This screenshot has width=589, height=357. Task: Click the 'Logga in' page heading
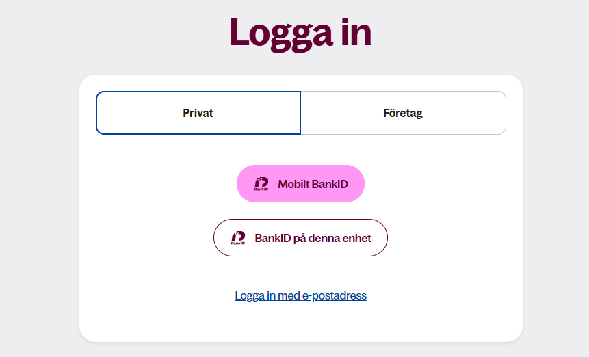click(300, 32)
